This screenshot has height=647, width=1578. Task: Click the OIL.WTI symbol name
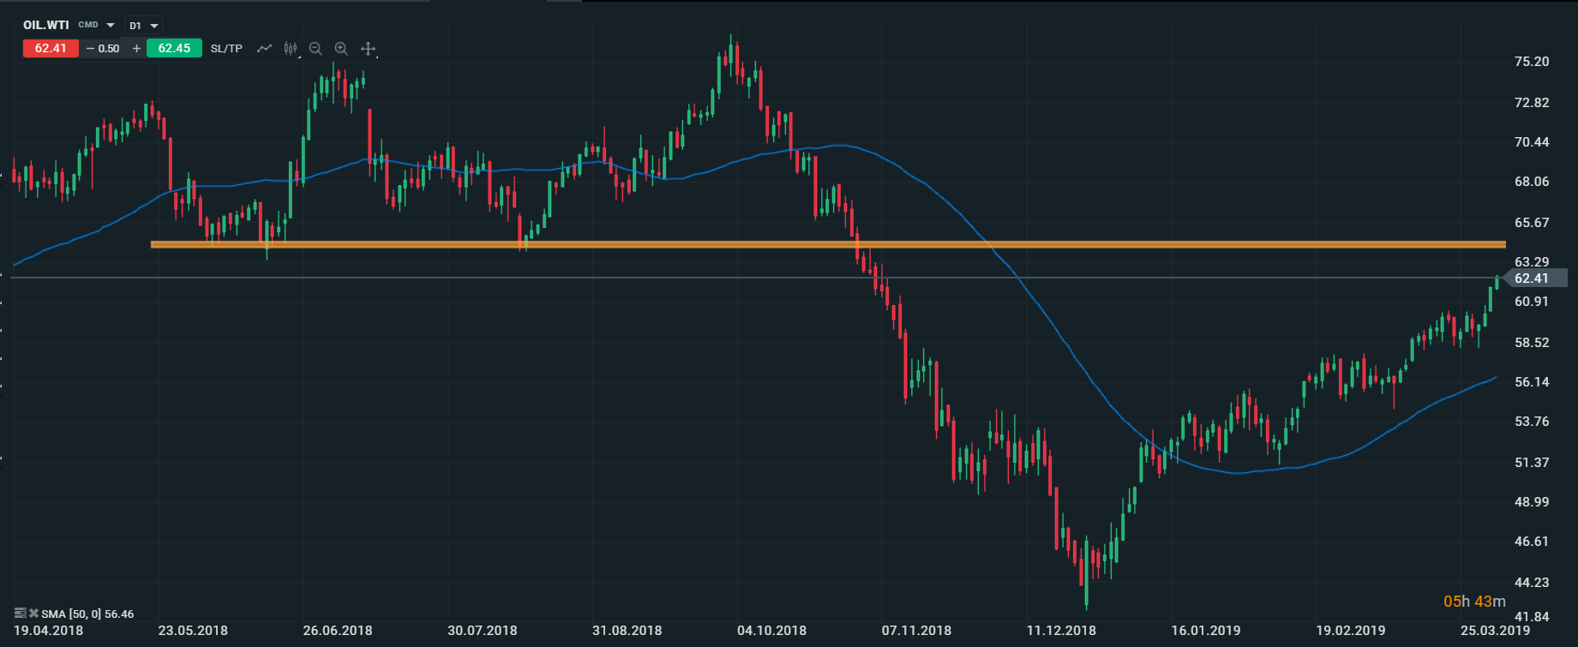[x=45, y=25]
